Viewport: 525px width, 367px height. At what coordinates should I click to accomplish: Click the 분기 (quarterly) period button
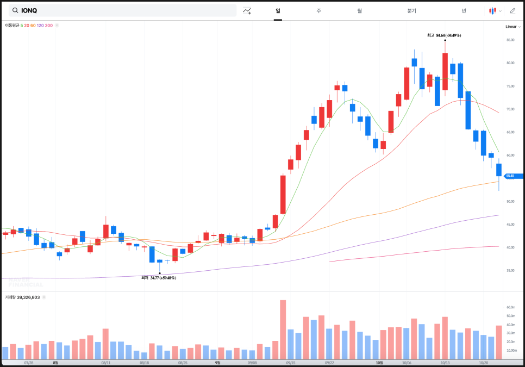click(411, 10)
